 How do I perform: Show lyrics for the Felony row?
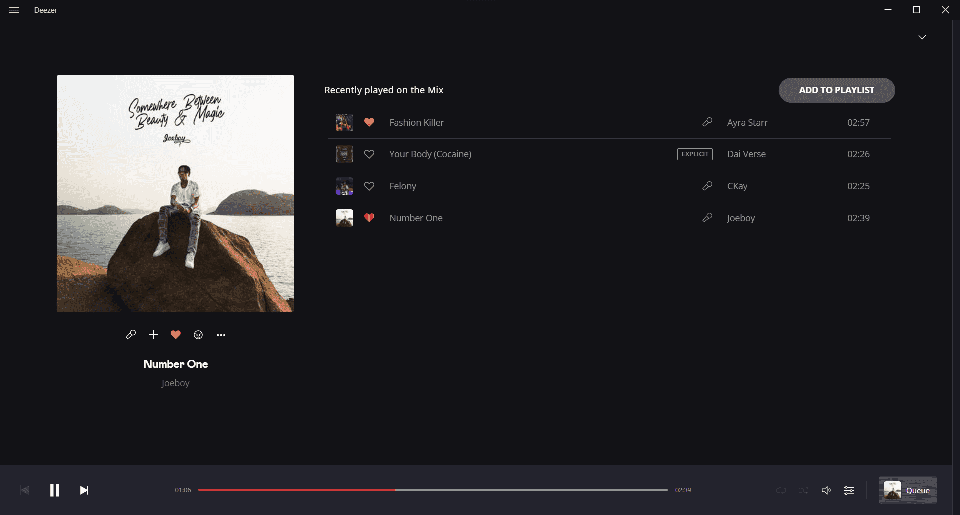click(x=707, y=186)
